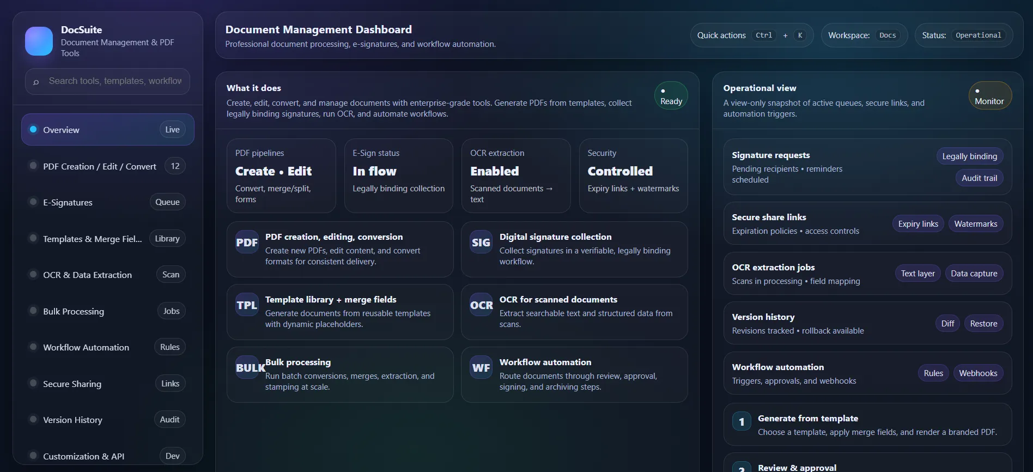Open PDF Creation / Edit / Convert
Viewport: 1033px width, 472px height.
[108, 166]
